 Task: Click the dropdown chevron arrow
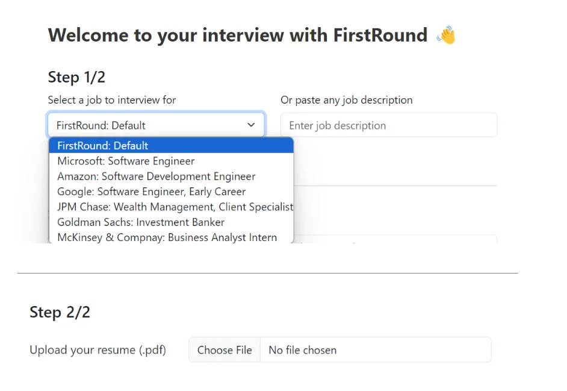click(251, 125)
